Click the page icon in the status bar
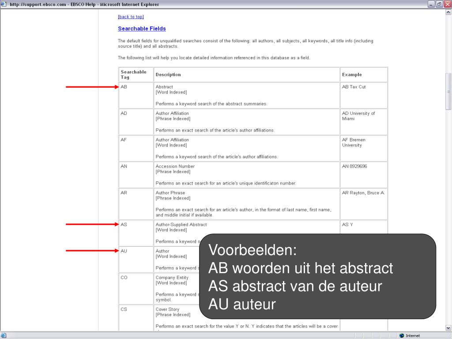This screenshot has width=452, height=339. (x=3, y=335)
